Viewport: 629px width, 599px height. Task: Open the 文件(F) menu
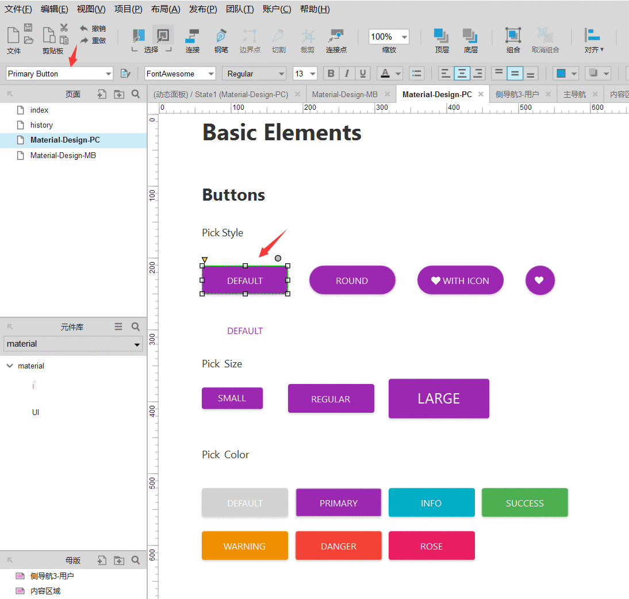click(x=18, y=9)
